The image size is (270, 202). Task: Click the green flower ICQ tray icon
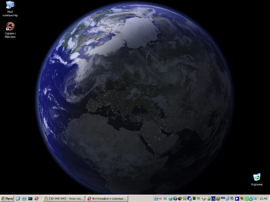tap(185, 199)
